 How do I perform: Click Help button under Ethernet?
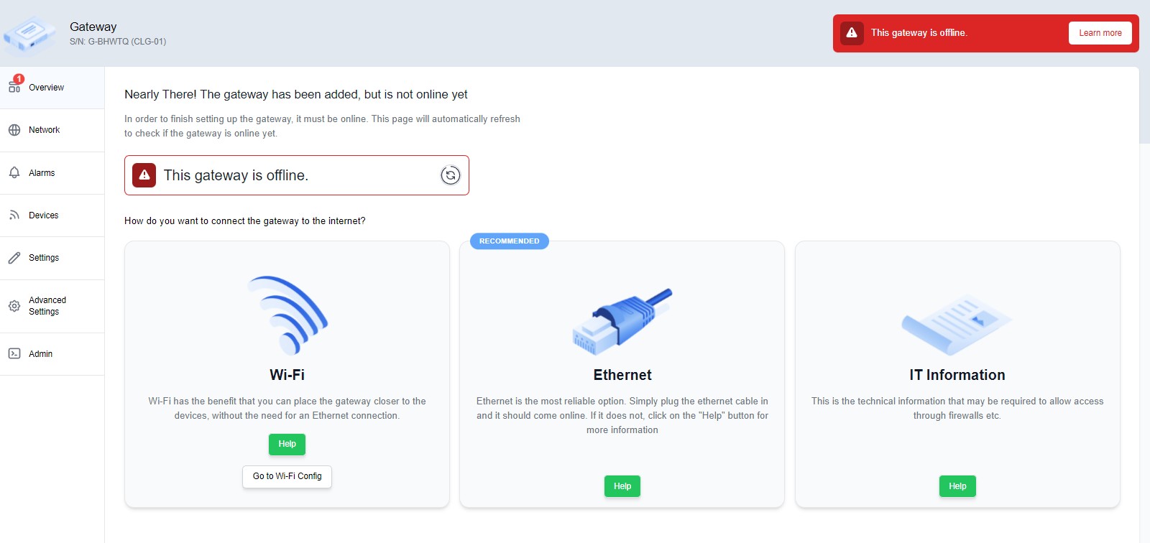tap(622, 486)
